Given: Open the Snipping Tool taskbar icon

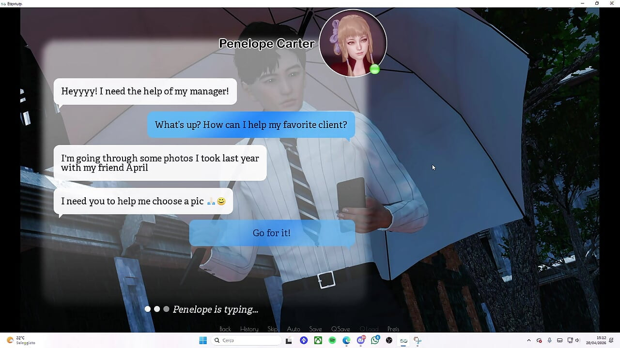Looking at the screenshot, I should [x=418, y=340].
